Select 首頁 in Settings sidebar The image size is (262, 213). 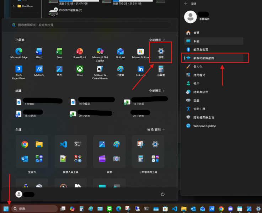pyautogui.click(x=214, y=33)
